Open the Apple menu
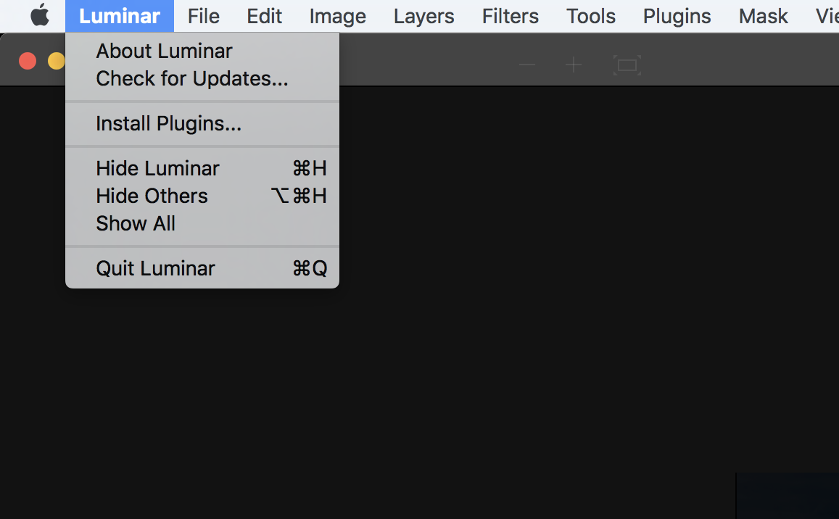The height and width of the screenshot is (519, 839). (40, 15)
